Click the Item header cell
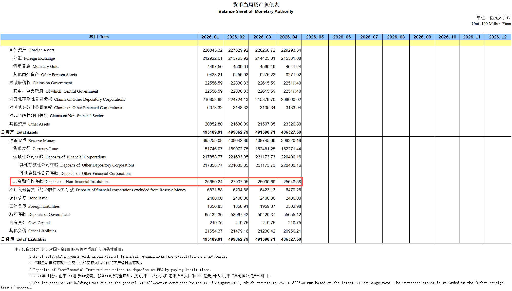Viewport: 512px width, 291px height. (x=99, y=37)
